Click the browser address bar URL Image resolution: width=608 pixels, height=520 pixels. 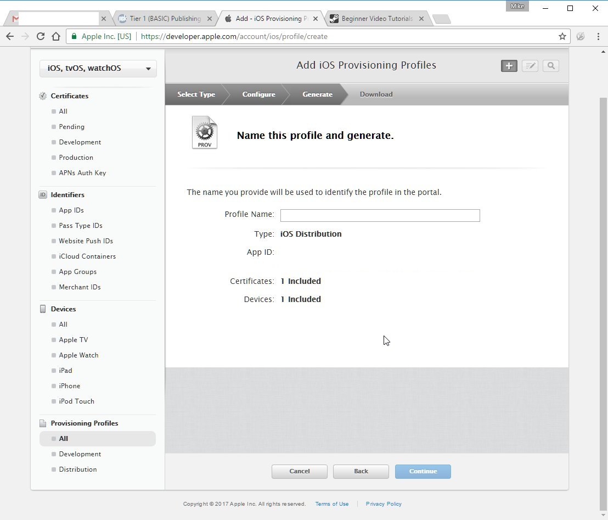click(234, 36)
